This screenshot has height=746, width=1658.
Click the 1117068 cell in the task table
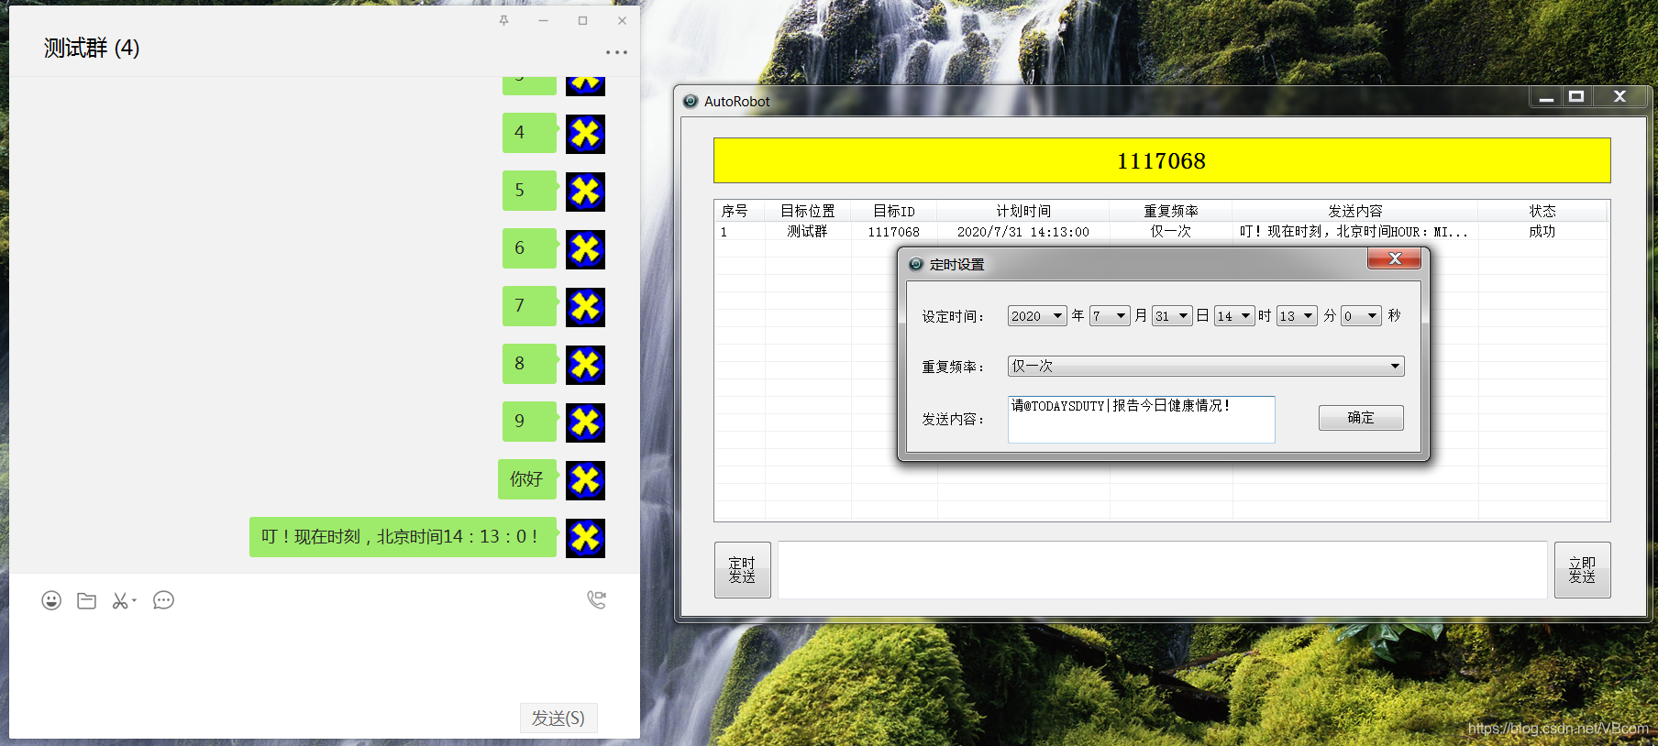click(x=893, y=232)
